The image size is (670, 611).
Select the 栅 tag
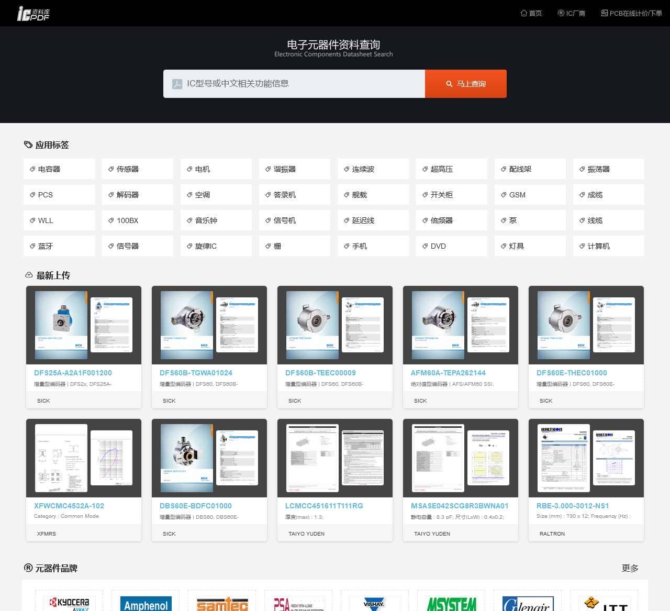click(295, 246)
